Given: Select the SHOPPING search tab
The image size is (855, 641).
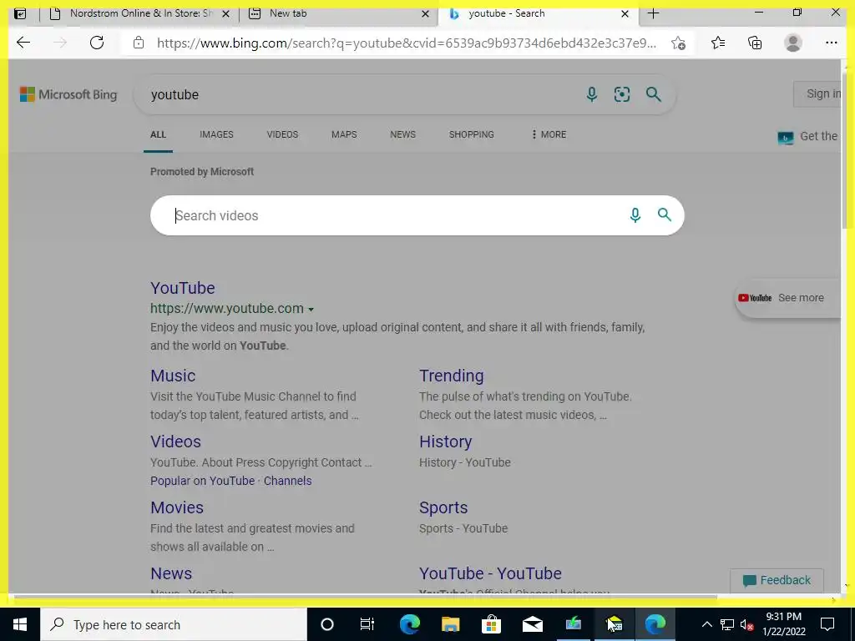Looking at the screenshot, I should [472, 134].
